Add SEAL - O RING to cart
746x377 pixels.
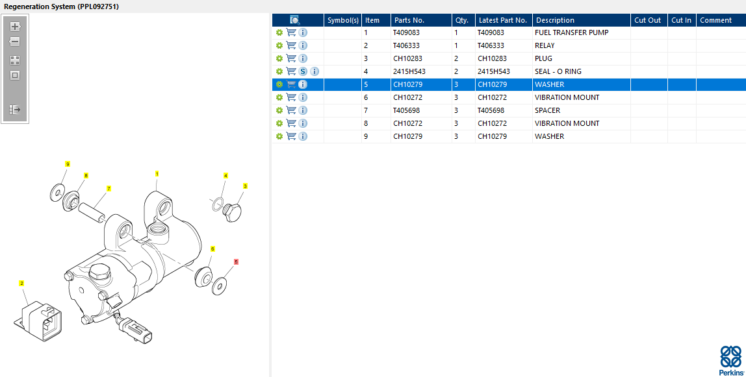(291, 71)
